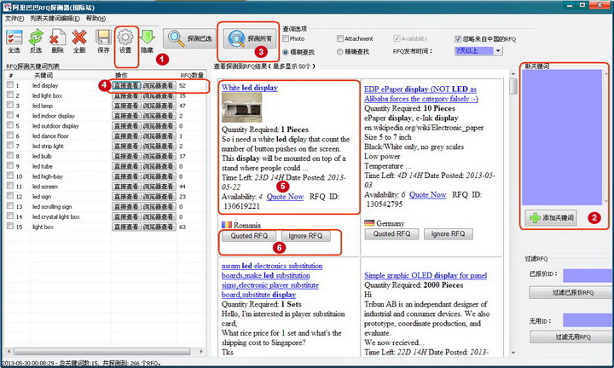Check the box for led lamp row
Image resolution: width=614 pixels, height=368 pixels.
pos(10,105)
